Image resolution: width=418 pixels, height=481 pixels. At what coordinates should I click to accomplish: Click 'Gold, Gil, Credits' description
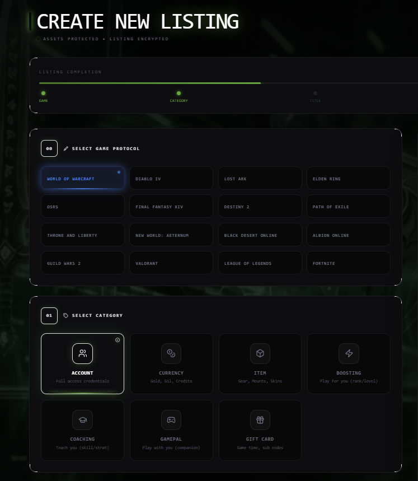pos(171,381)
